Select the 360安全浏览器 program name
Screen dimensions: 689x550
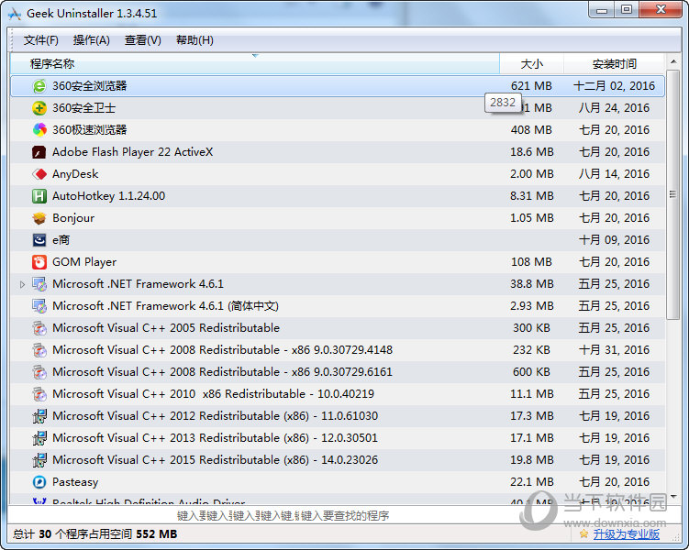click(x=90, y=86)
